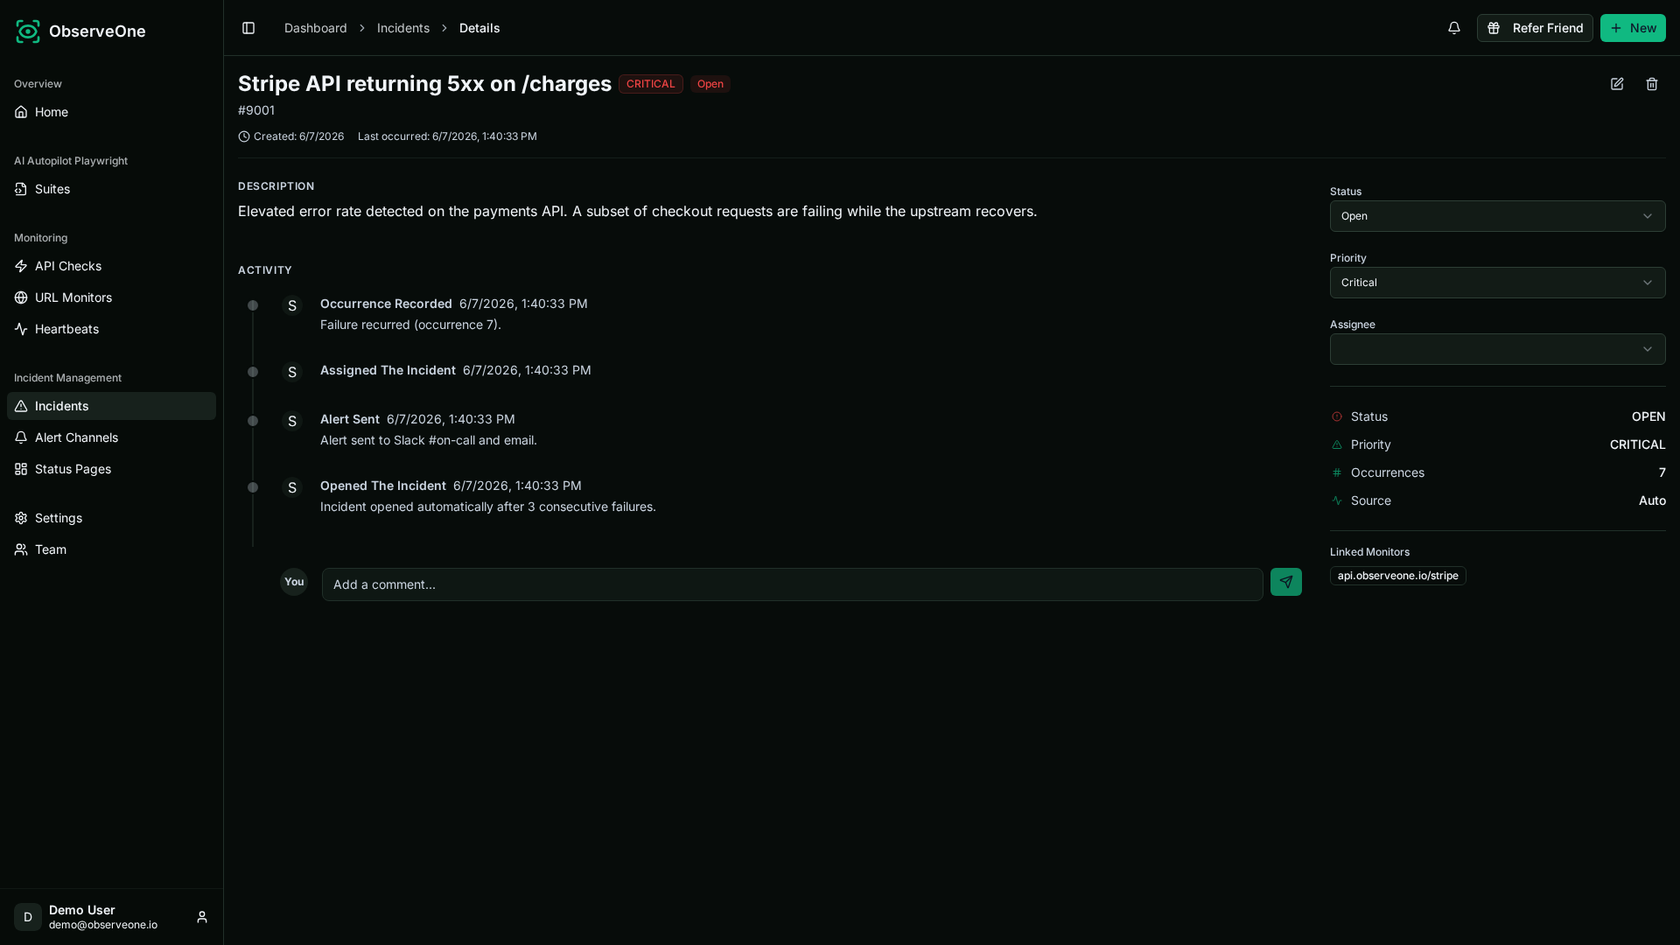Click the Refer Friend button
The width and height of the screenshot is (1680, 945).
[x=1535, y=28]
